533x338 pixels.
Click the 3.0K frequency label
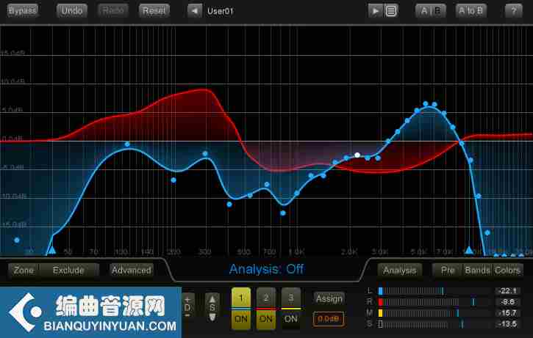tap(379, 252)
